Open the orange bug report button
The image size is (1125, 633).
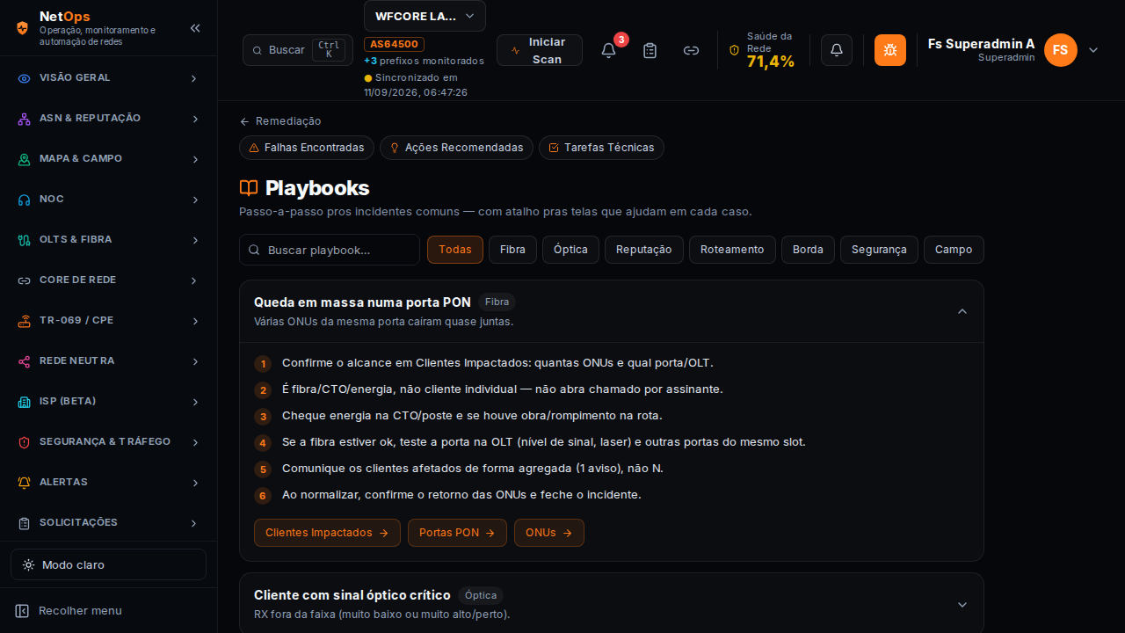[x=890, y=50]
